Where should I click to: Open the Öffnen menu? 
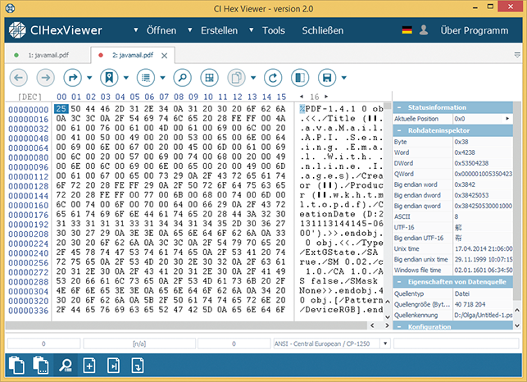pos(161,30)
